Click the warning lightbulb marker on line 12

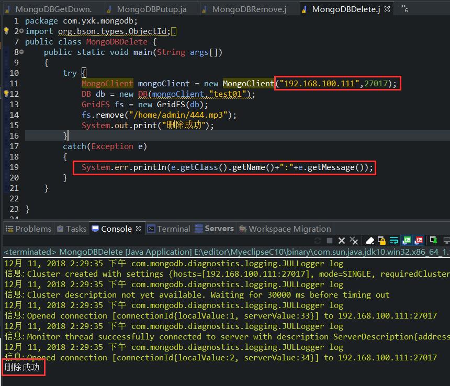(6, 94)
